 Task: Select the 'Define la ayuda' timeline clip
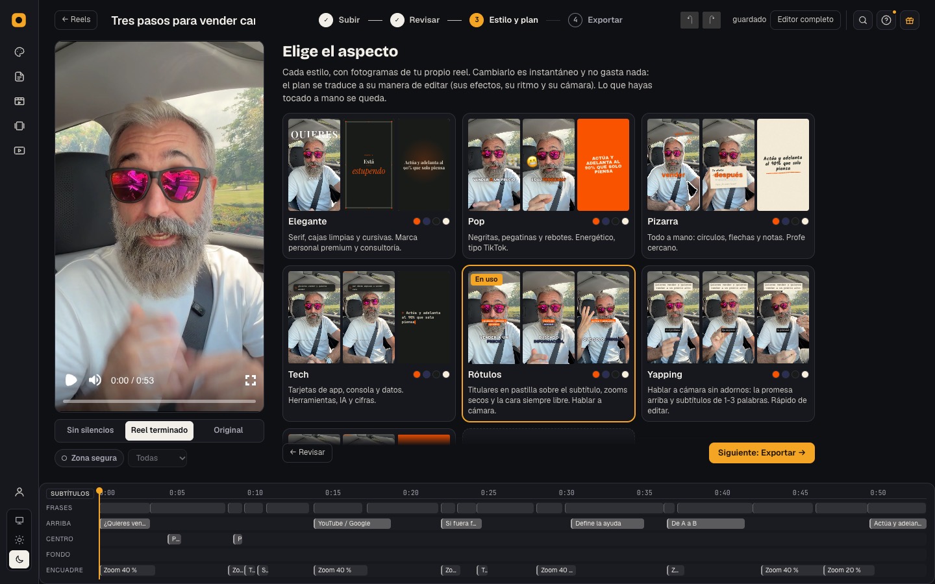[607, 524]
